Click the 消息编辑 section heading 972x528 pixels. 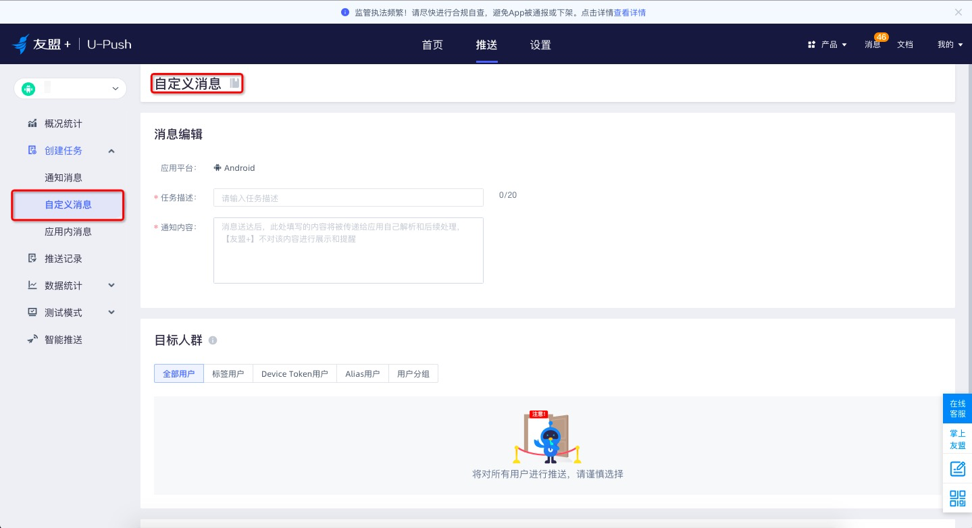tap(178, 134)
